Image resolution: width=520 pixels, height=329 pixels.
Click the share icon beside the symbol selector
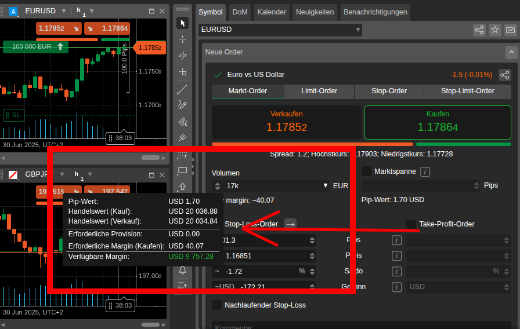pyautogui.click(x=479, y=30)
